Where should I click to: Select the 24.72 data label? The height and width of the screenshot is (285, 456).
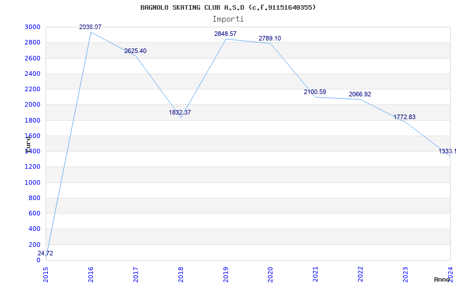click(x=46, y=253)
